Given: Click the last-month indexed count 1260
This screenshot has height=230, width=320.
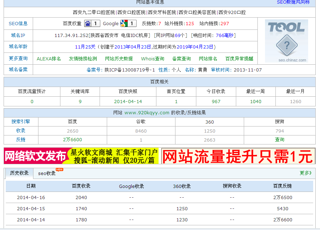Looking at the screenshot, I should (x=296, y=102).
